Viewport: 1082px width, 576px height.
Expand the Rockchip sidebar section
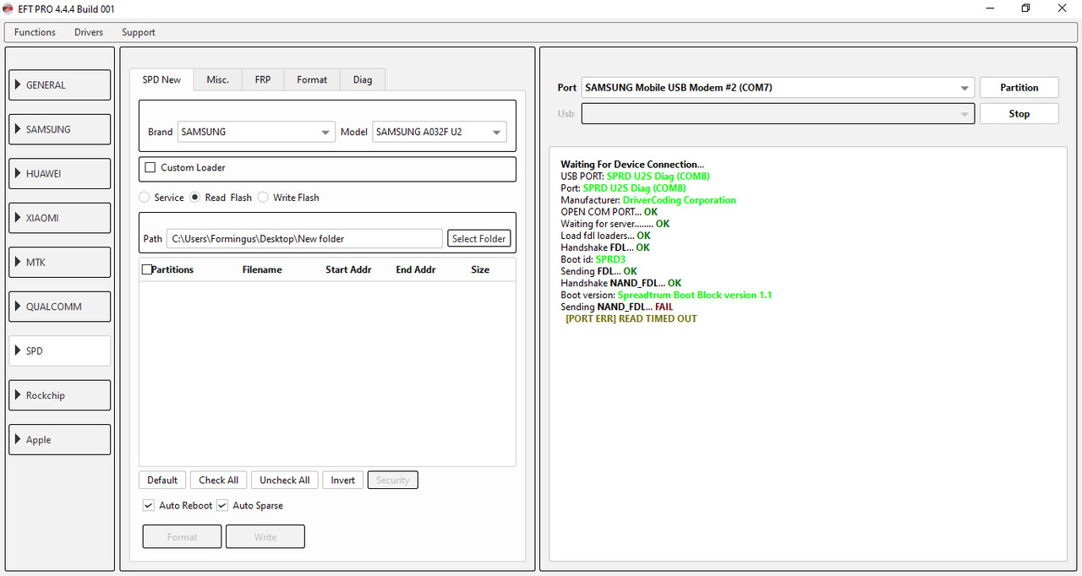click(x=60, y=395)
